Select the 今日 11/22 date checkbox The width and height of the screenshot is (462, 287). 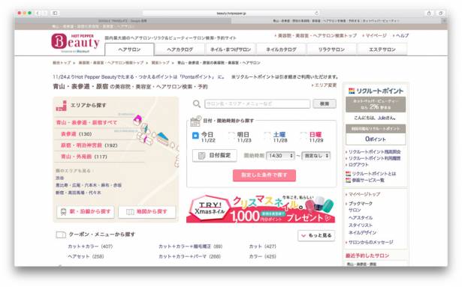(x=195, y=136)
